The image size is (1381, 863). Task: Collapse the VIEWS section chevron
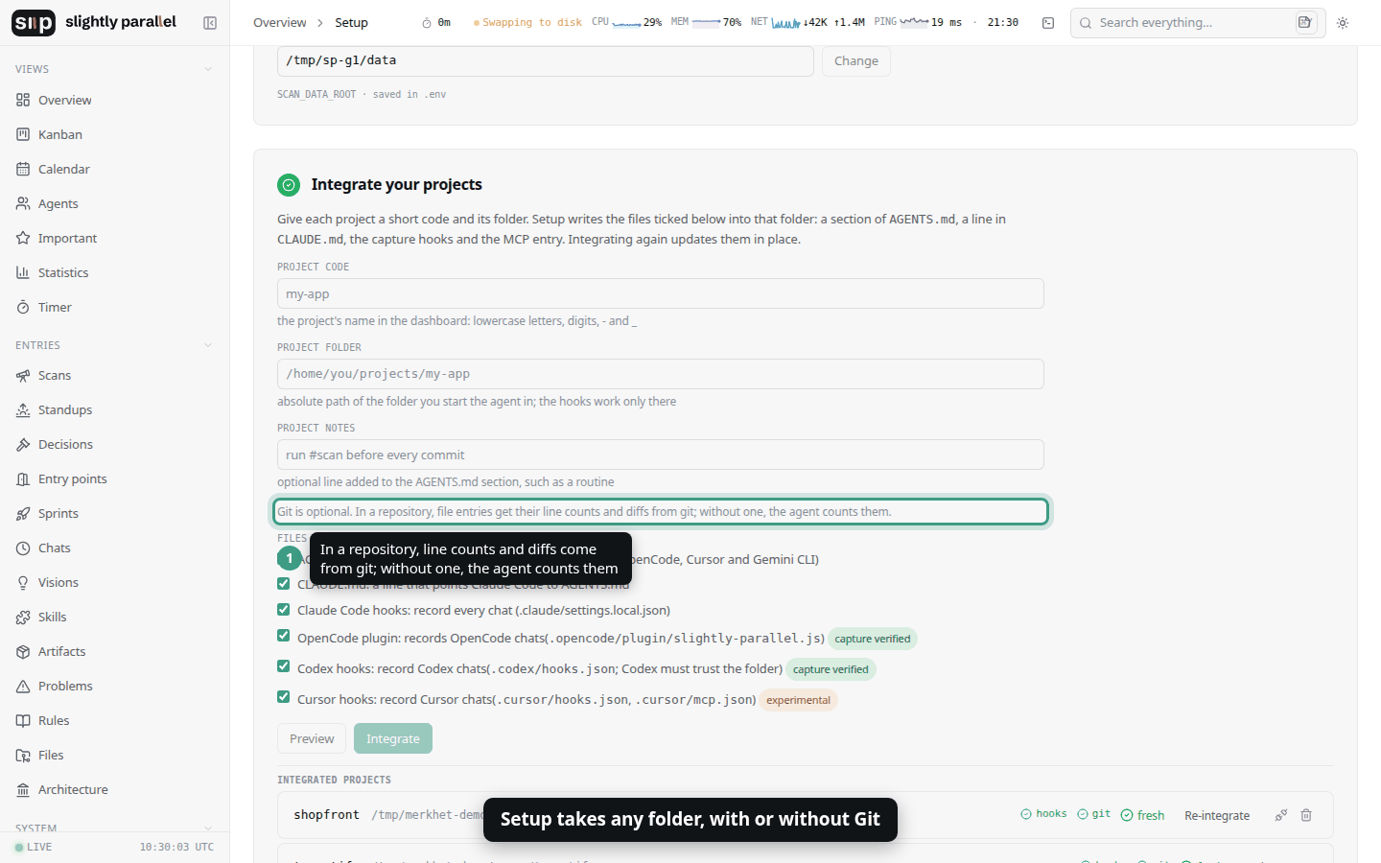pos(208,69)
